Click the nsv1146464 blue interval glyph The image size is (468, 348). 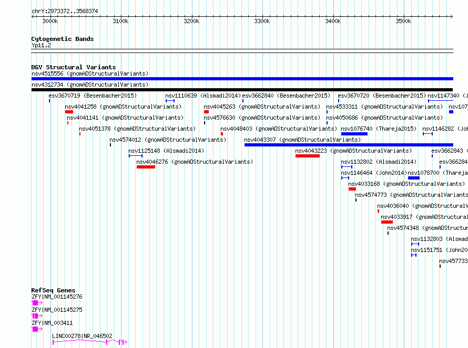(345, 178)
